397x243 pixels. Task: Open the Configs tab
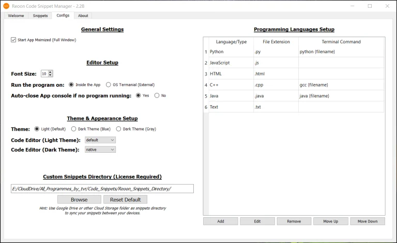[63, 15]
